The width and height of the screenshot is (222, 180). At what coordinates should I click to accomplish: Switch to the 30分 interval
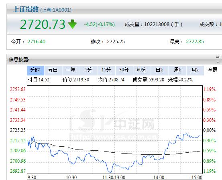click(124, 70)
